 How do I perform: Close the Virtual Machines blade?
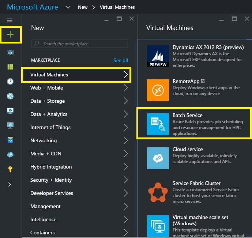point(247,19)
